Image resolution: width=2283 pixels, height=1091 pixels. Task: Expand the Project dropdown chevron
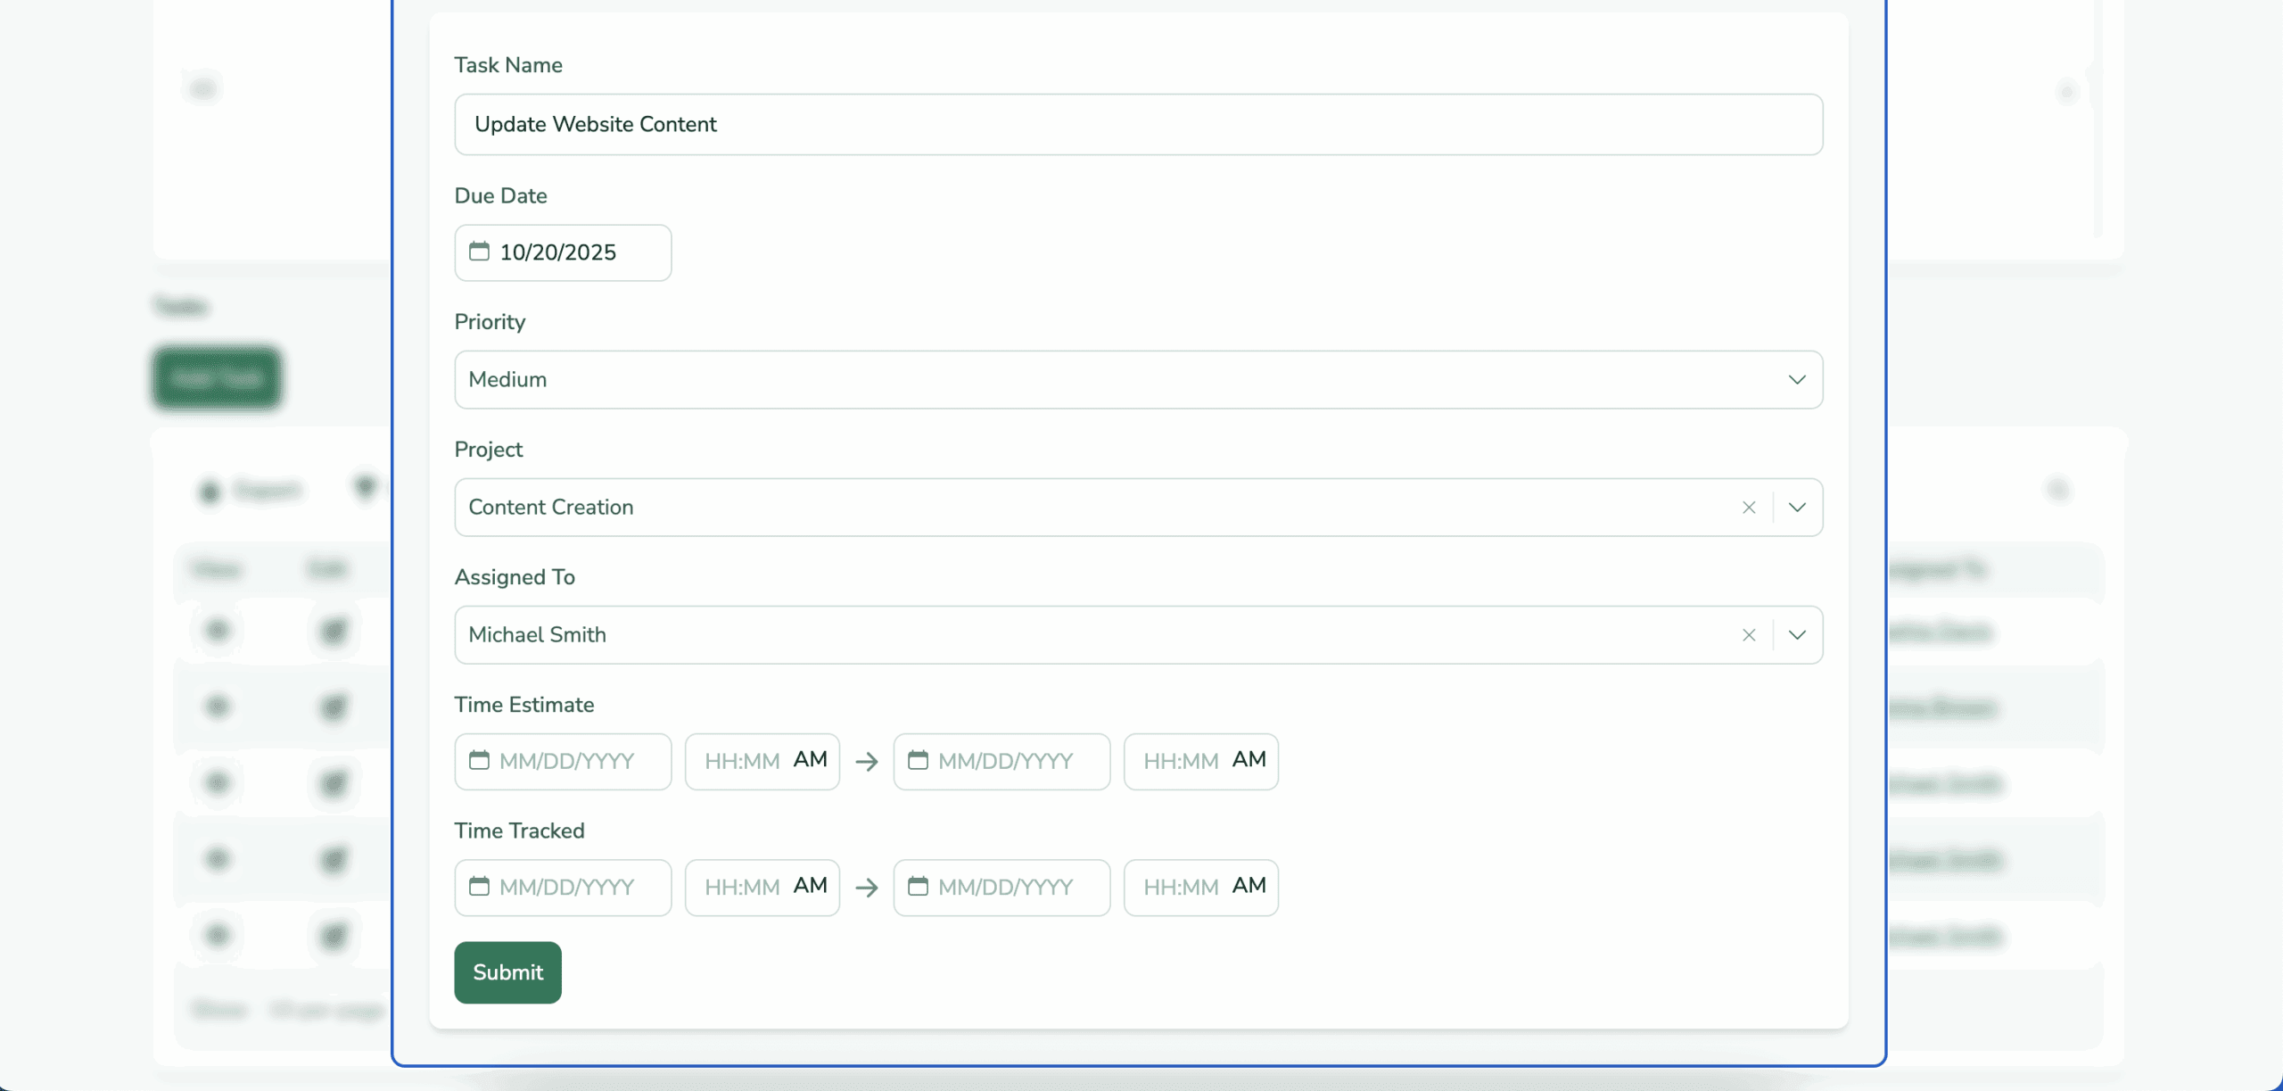click(1797, 508)
